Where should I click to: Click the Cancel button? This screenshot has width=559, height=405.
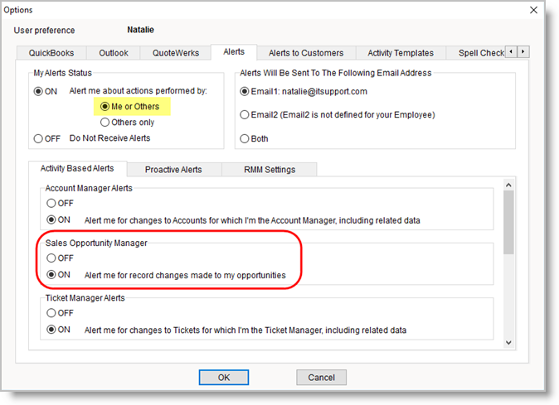321,377
